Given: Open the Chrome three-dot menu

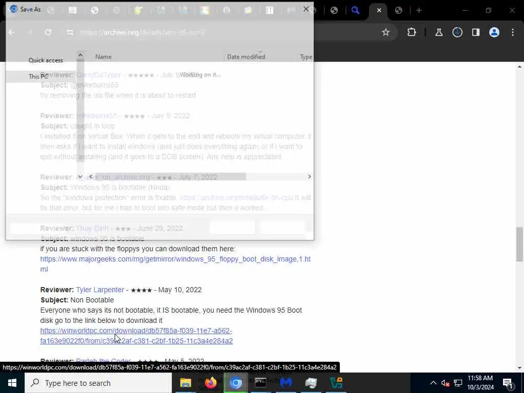Looking at the screenshot, I should pos(513,32).
